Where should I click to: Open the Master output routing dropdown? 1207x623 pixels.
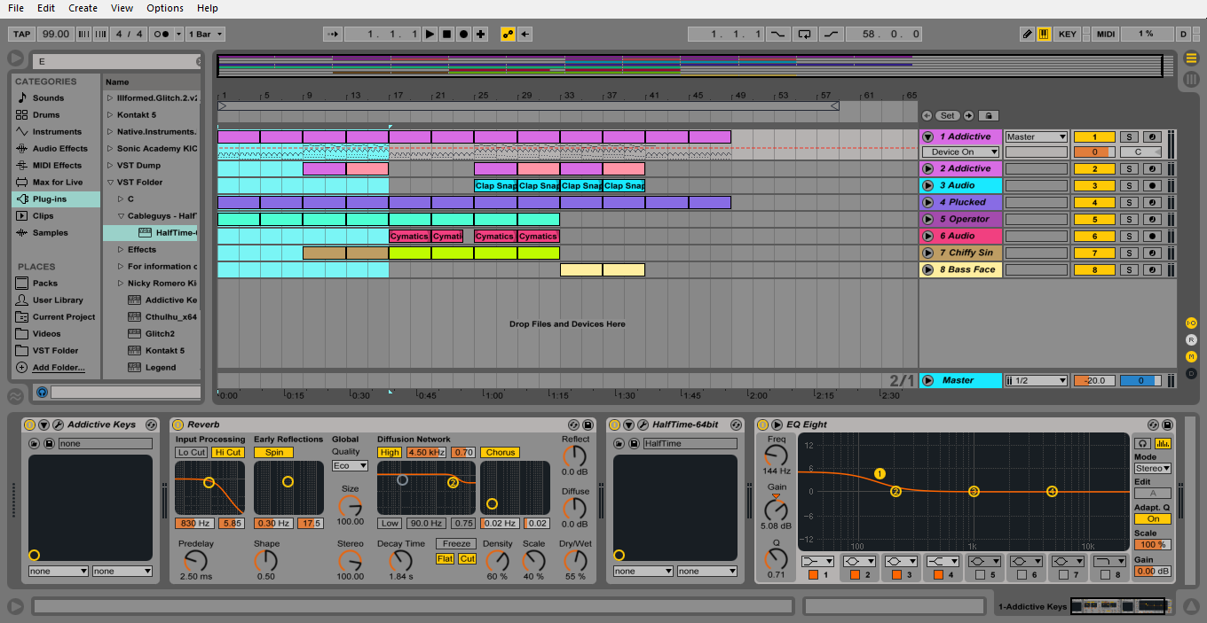click(x=1036, y=136)
